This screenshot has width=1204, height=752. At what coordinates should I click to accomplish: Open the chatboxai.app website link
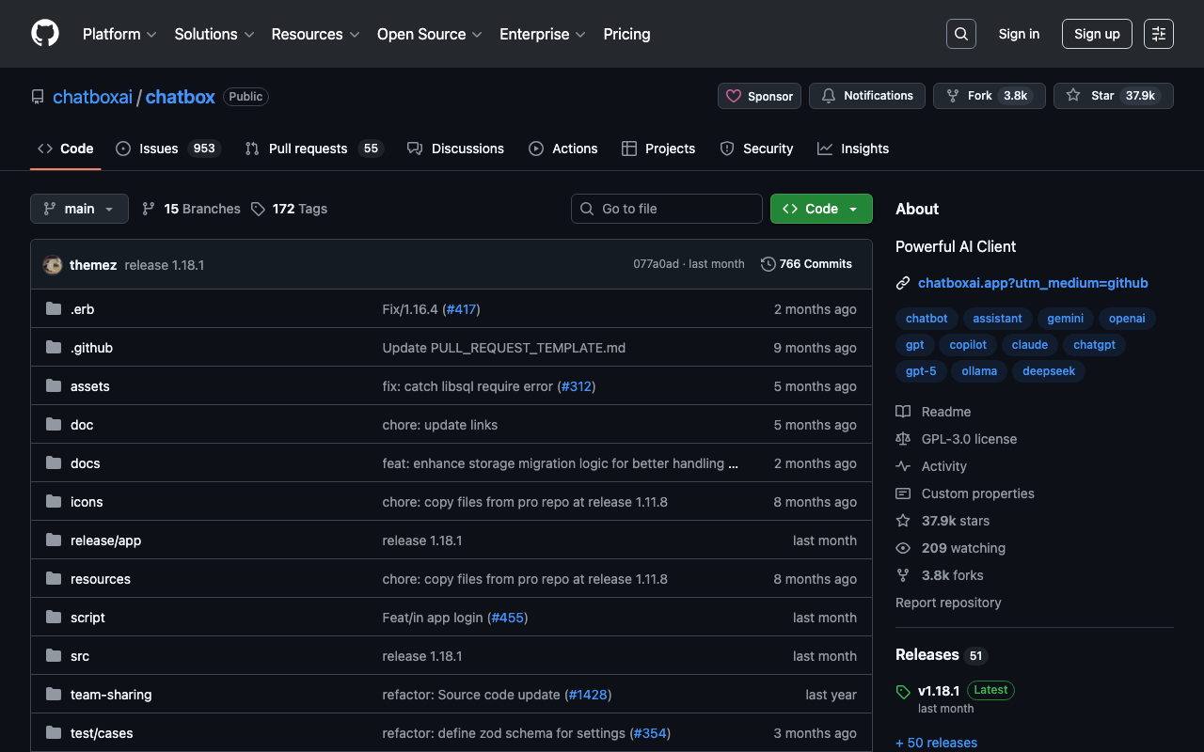point(1032,283)
